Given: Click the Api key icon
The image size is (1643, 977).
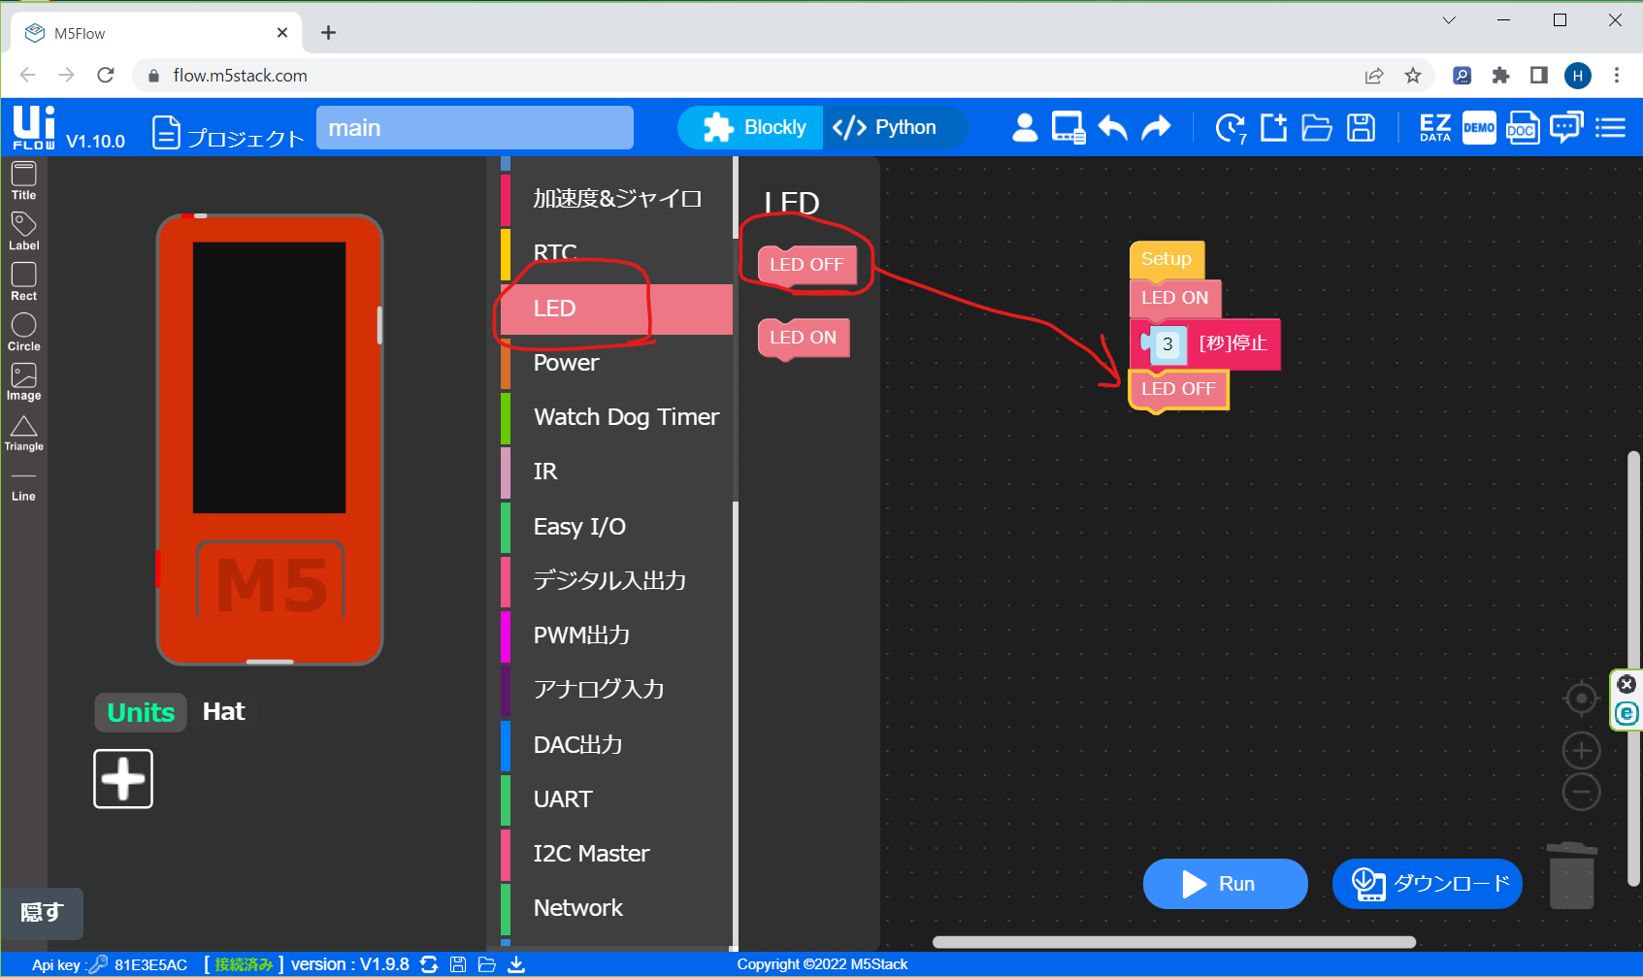Looking at the screenshot, I should click(98, 964).
